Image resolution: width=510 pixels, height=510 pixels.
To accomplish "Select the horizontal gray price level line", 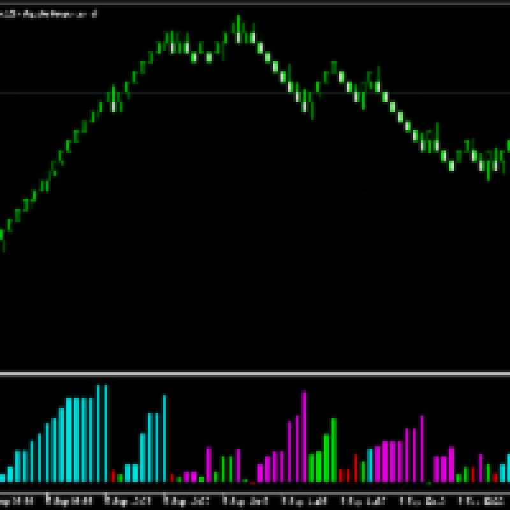I will click(255, 93).
